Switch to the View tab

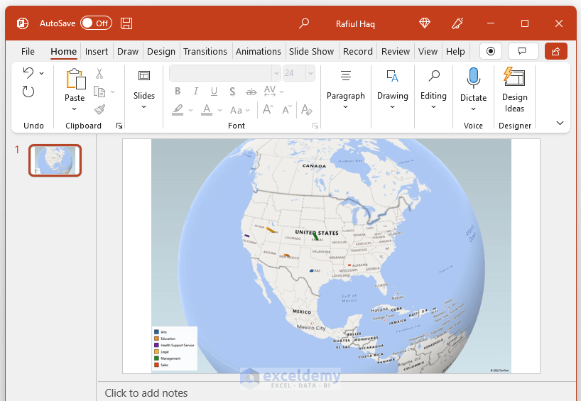pyautogui.click(x=428, y=52)
